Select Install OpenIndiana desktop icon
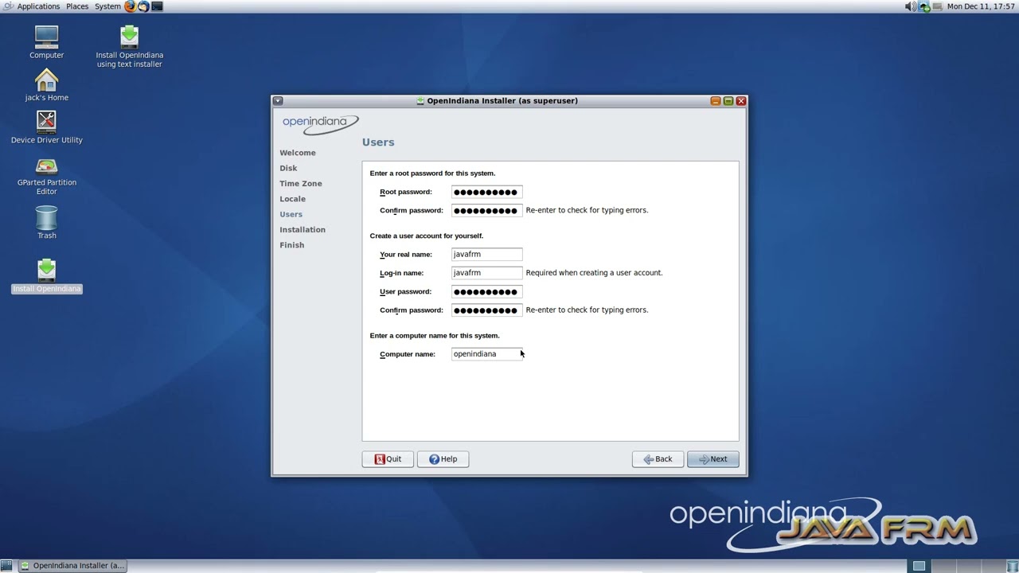 tap(46, 275)
